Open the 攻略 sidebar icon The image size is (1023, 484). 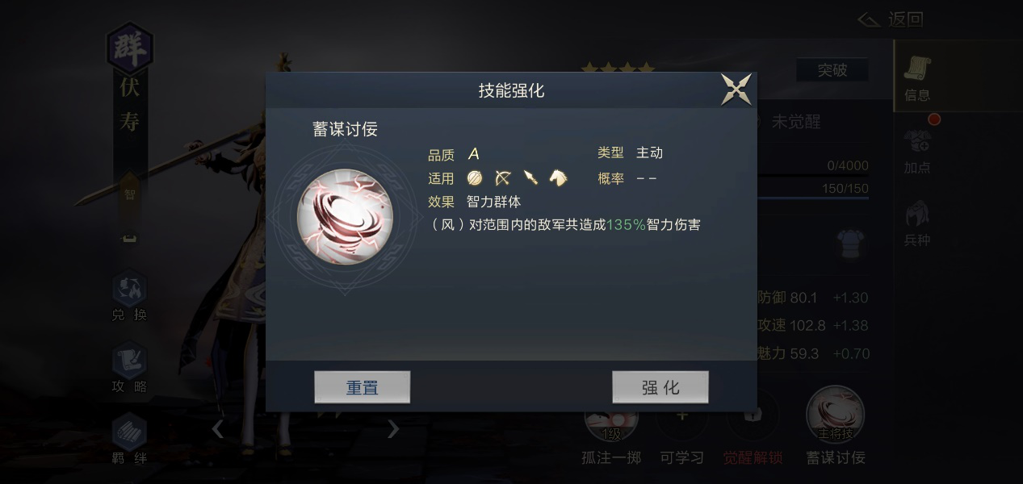click(129, 367)
